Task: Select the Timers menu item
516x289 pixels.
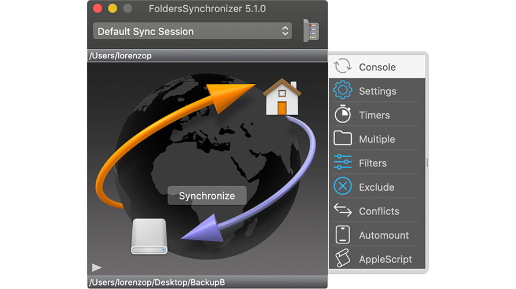Action: 377,114
